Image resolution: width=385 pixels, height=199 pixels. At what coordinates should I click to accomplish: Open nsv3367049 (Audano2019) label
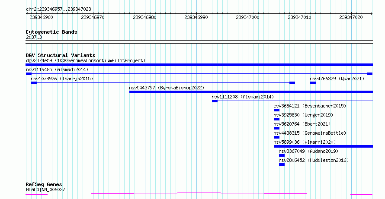click(x=308, y=151)
